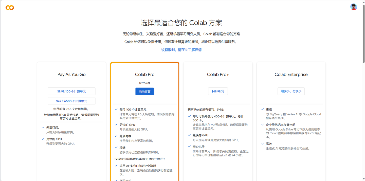Purchase $49.99/500 个计算单元
The image size is (365, 181).
click(71, 101)
